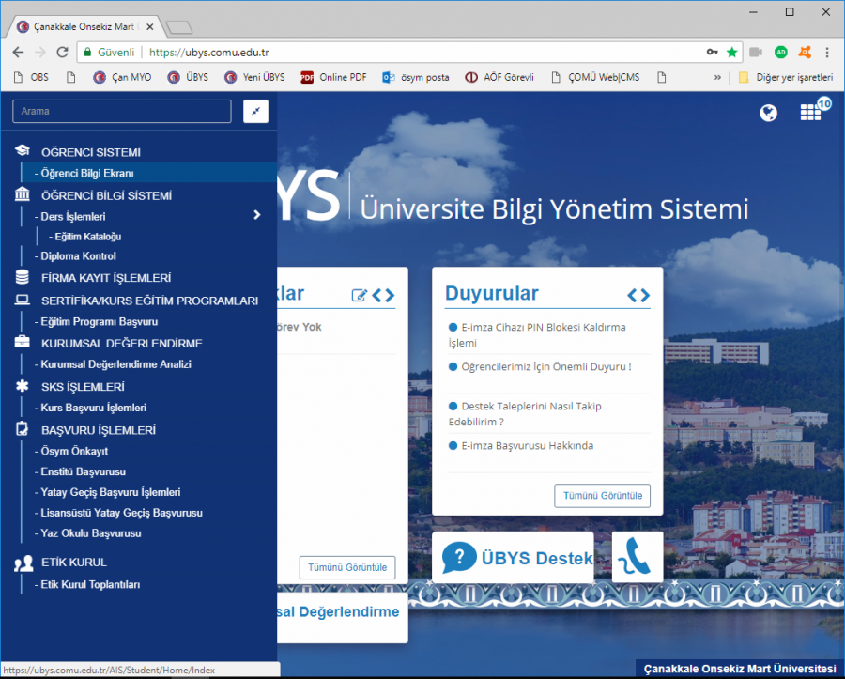Expand Ders İşlemleri with the chevron arrow
Screen dimensions: 845x679
click(x=257, y=215)
